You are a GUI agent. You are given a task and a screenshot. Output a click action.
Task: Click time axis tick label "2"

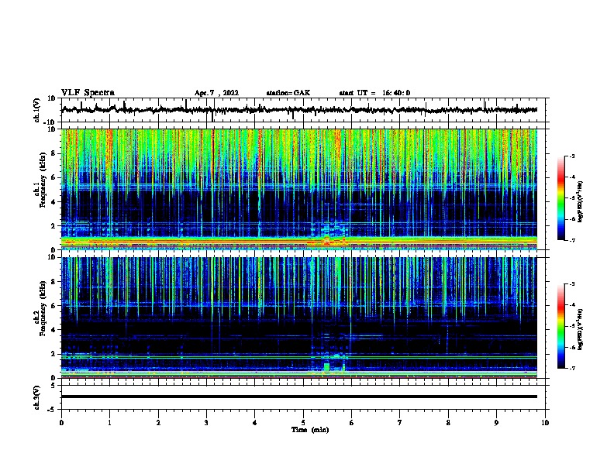click(158, 423)
